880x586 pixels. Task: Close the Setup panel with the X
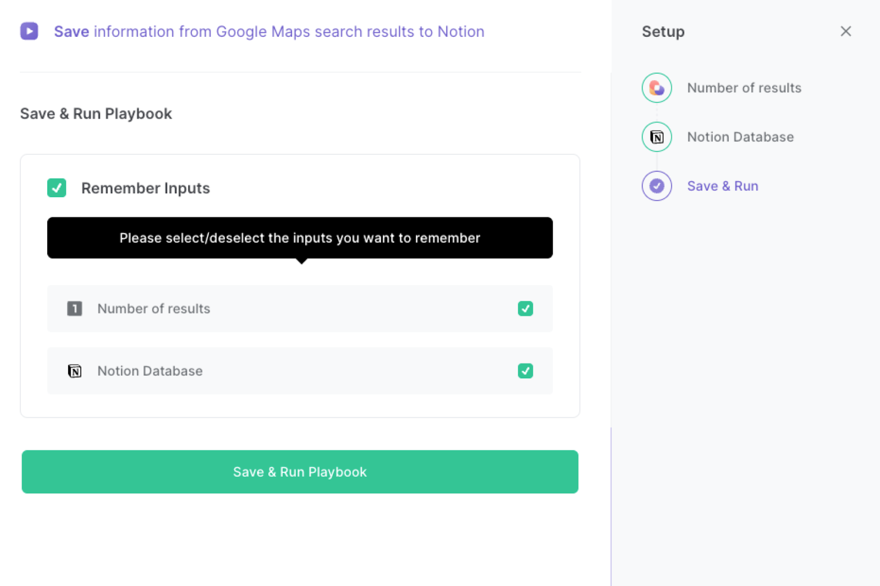[846, 31]
